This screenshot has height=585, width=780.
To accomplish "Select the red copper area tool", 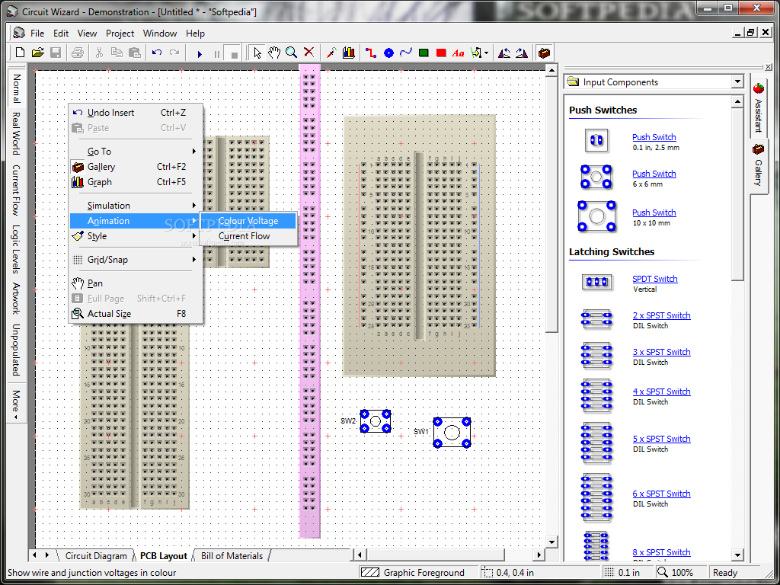I will [441, 53].
